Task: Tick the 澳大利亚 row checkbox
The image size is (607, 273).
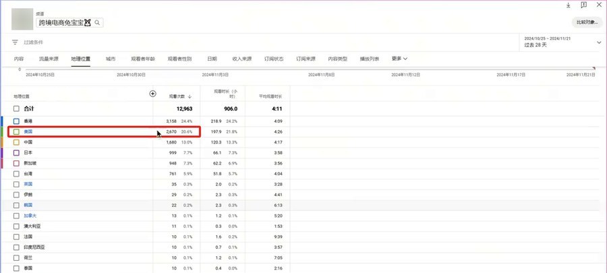Action: coord(16,226)
